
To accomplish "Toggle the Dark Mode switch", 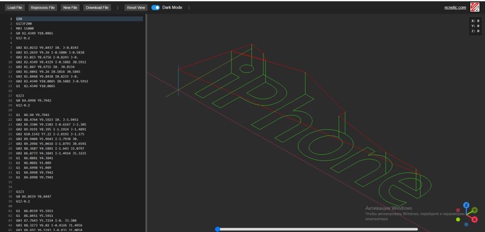I will click(155, 8).
